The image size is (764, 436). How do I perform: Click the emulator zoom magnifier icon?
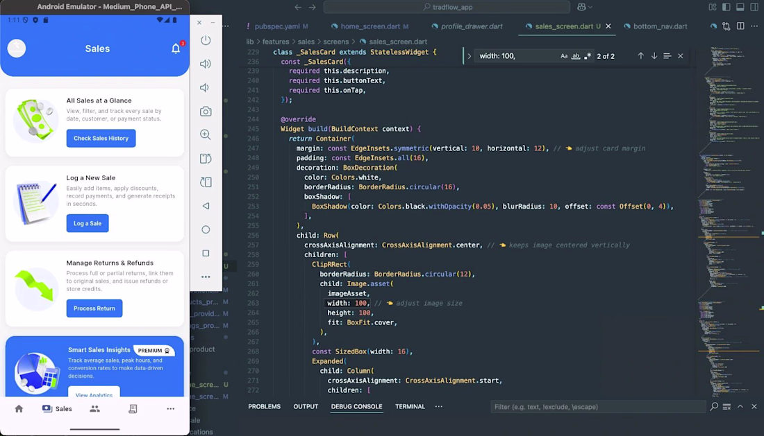point(206,134)
